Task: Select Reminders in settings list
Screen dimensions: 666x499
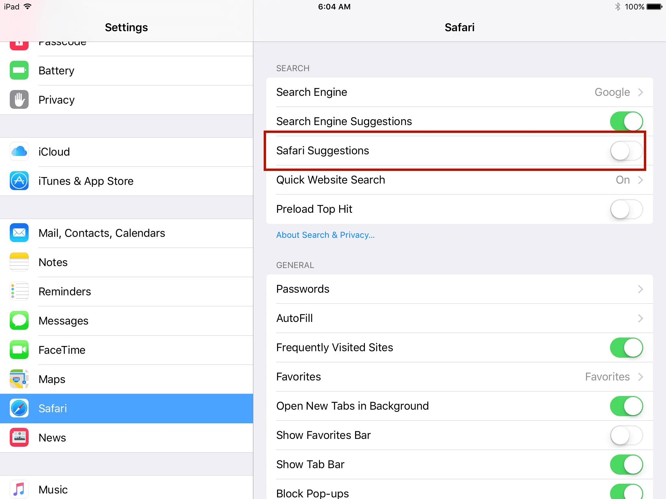Action: pos(65,291)
